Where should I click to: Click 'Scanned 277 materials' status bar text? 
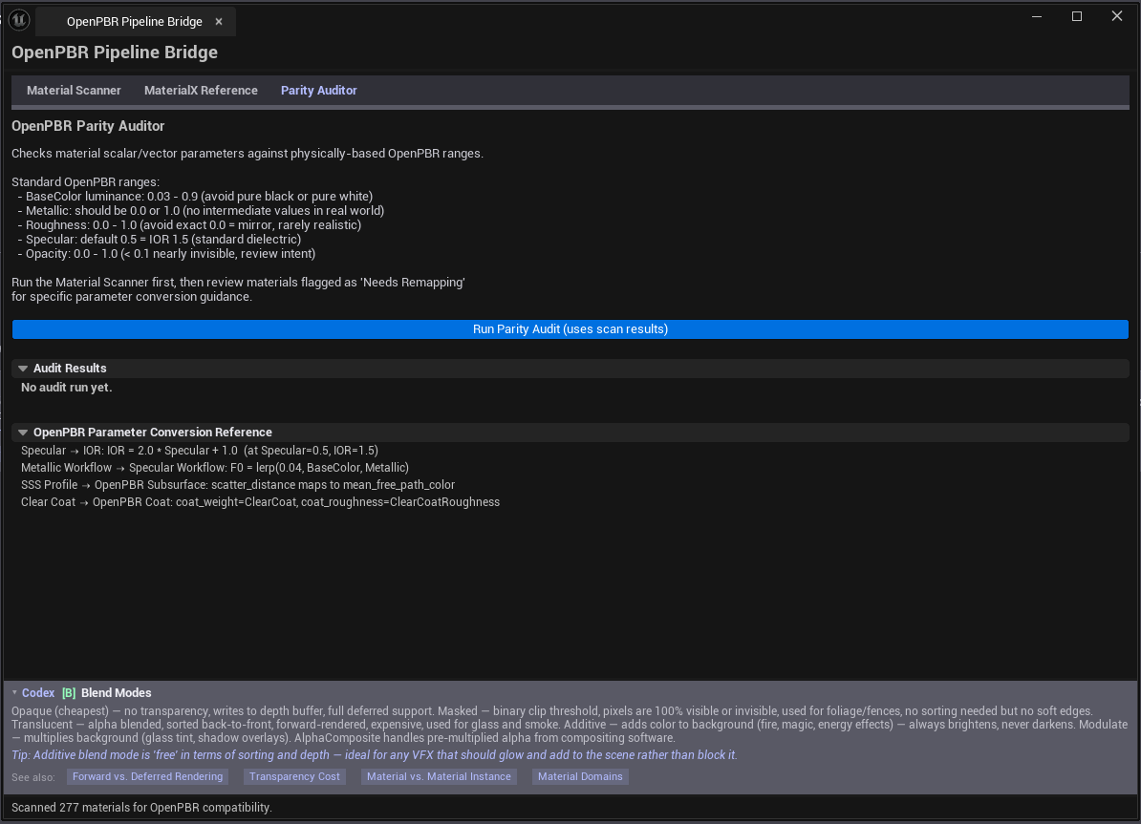point(141,808)
